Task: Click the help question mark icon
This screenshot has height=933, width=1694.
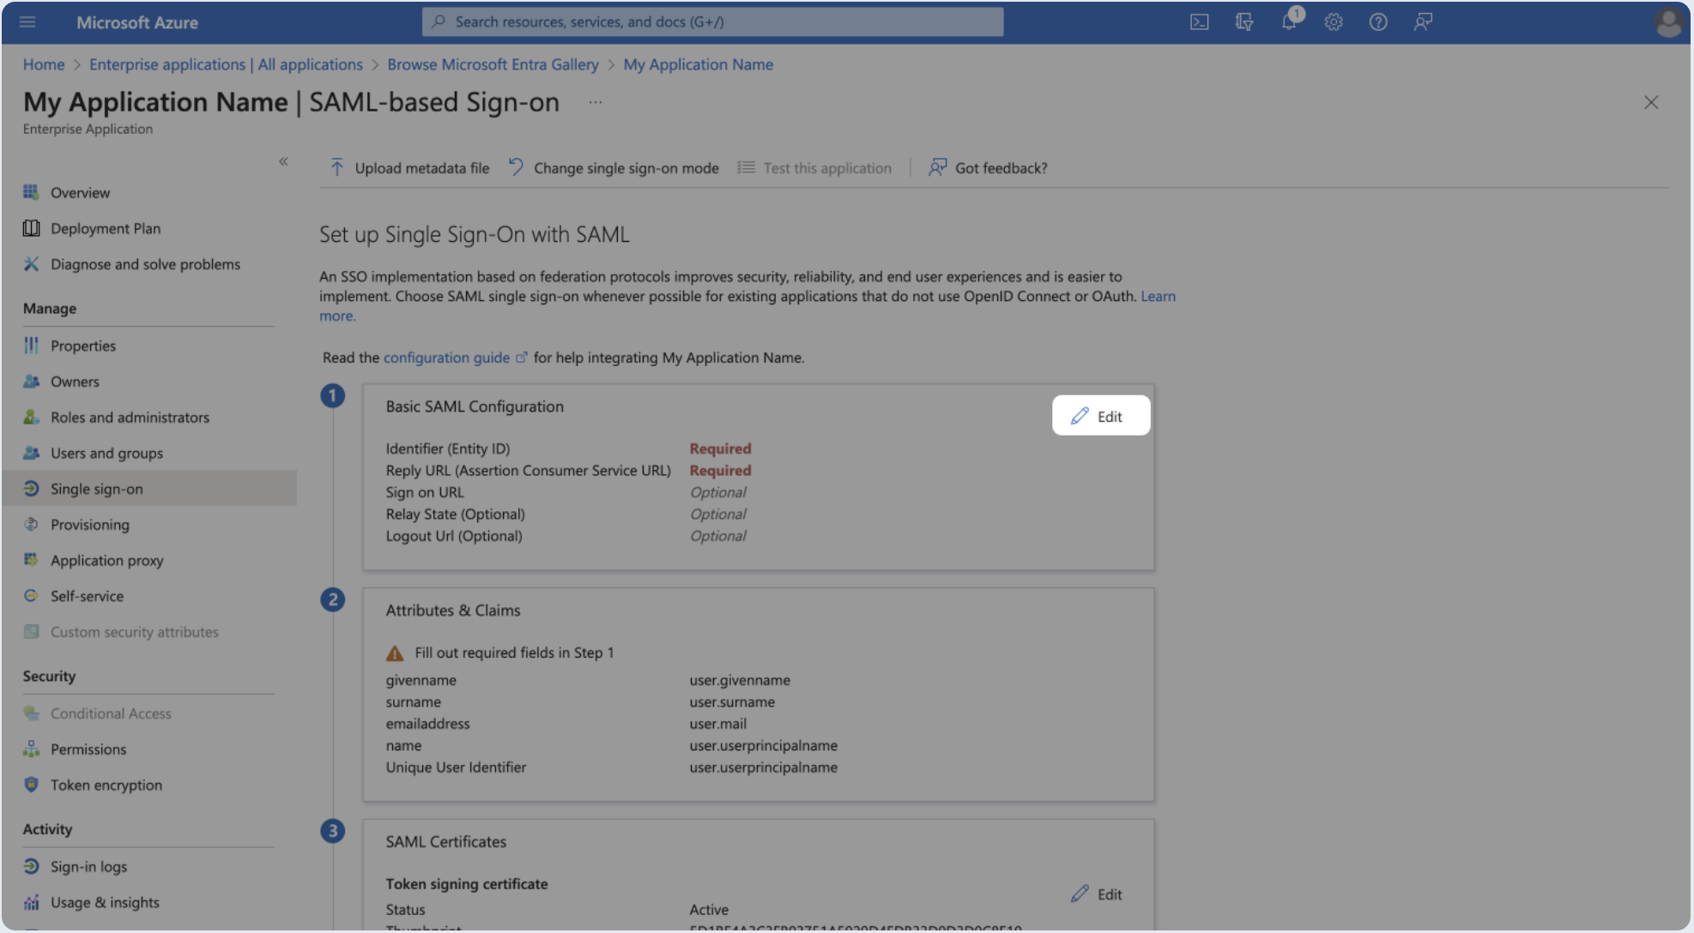Action: pos(1377,22)
